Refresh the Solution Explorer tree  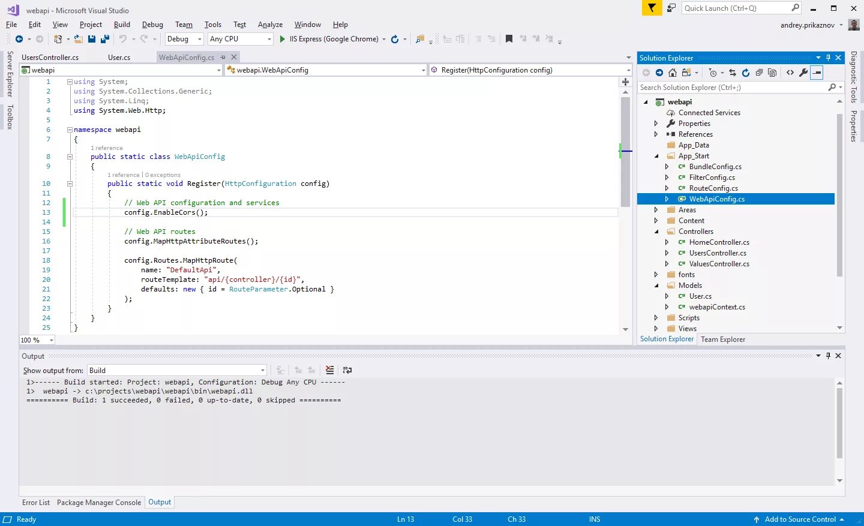point(746,73)
